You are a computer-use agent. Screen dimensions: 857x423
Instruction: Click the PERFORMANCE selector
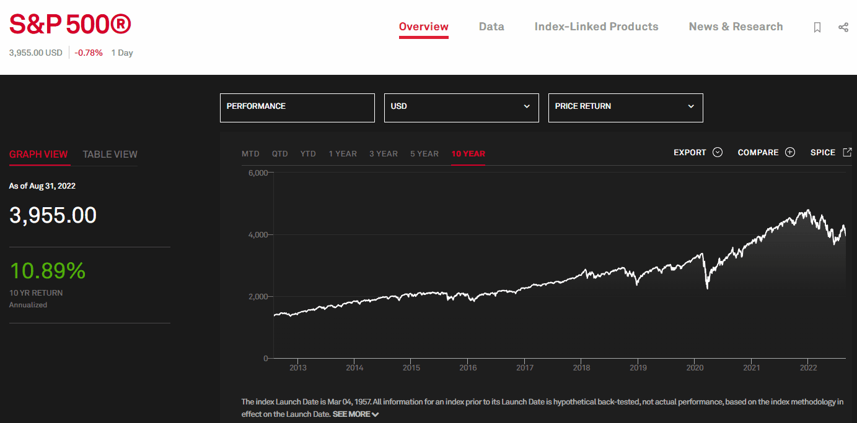click(297, 107)
